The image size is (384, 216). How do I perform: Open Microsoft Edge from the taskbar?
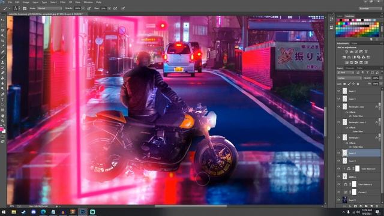(43, 212)
